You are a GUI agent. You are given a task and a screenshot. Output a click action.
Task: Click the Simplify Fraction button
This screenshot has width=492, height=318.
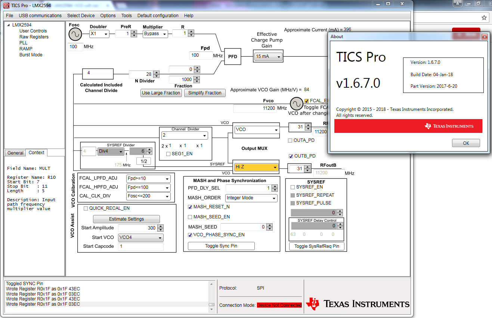pyautogui.click(x=205, y=93)
